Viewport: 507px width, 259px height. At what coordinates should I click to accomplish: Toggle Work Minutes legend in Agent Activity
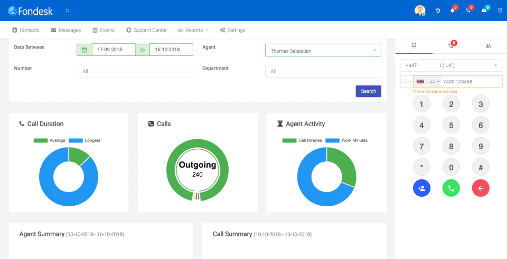346,140
